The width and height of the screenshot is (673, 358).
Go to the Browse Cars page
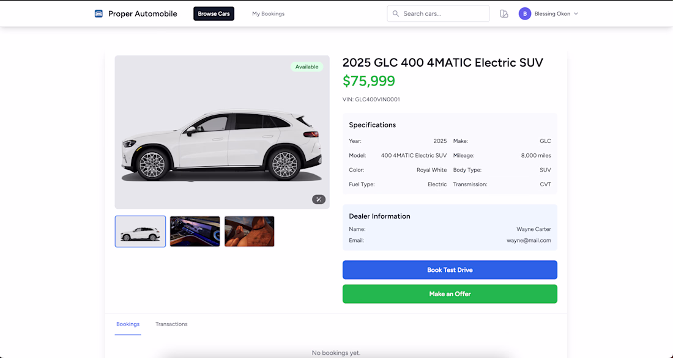point(214,13)
